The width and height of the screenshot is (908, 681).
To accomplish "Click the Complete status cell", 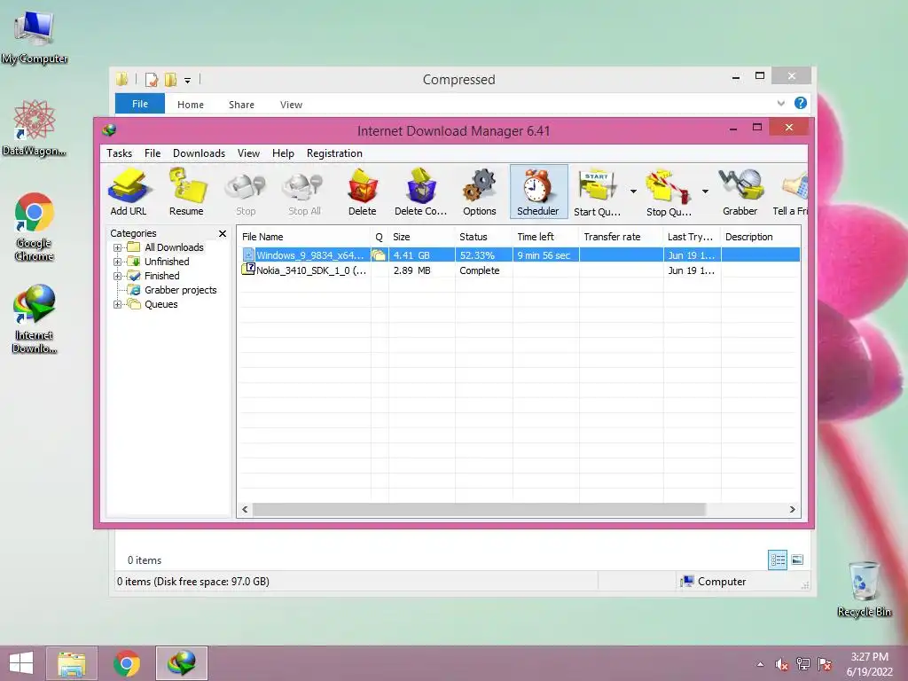I will click(x=483, y=270).
